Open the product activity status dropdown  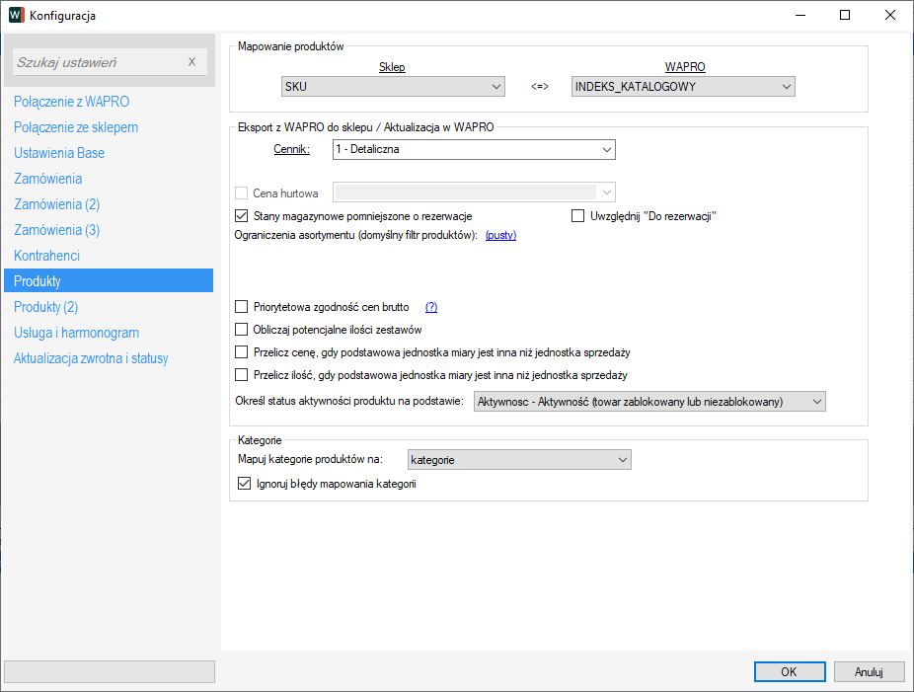tap(648, 402)
